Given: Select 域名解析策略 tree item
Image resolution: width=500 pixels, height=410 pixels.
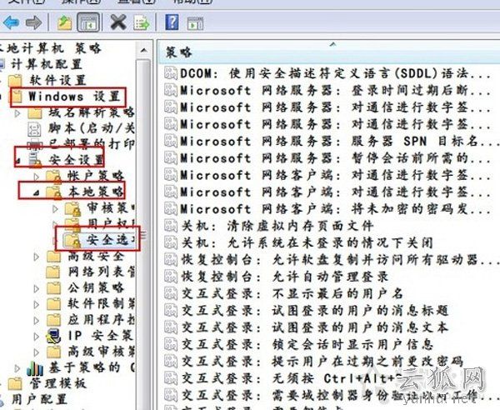Looking at the screenshot, I should 91,112.
